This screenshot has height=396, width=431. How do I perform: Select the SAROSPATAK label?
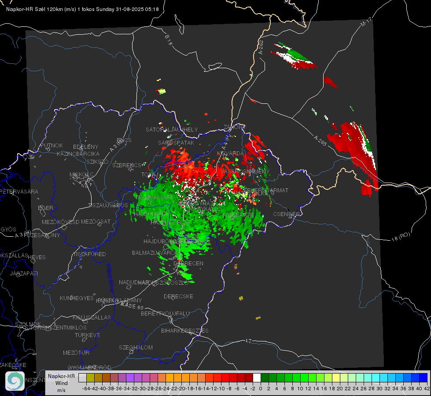point(176,143)
